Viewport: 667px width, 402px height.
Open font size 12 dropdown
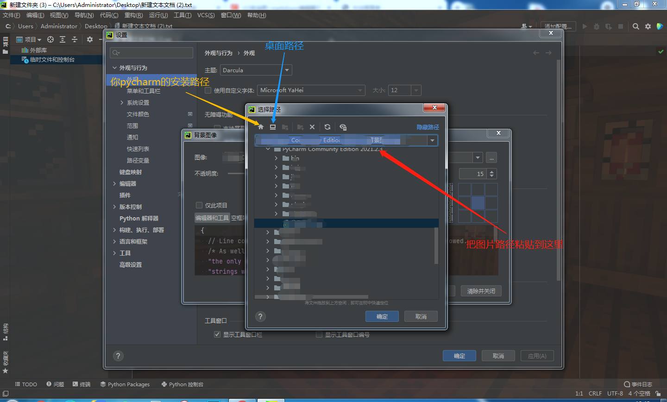point(404,90)
